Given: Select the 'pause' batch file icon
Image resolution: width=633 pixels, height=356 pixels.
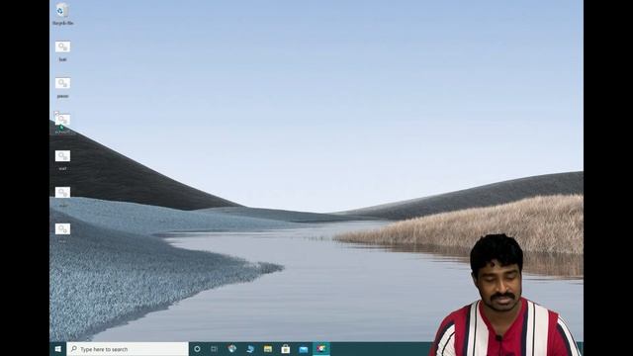Looking at the screenshot, I should tap(62, 88).
